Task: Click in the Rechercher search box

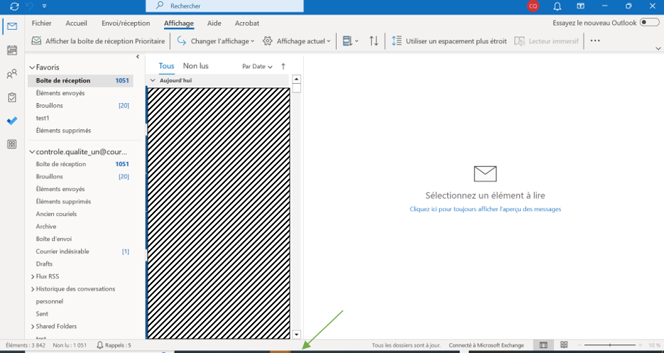Action: click(x=224, y=6)
